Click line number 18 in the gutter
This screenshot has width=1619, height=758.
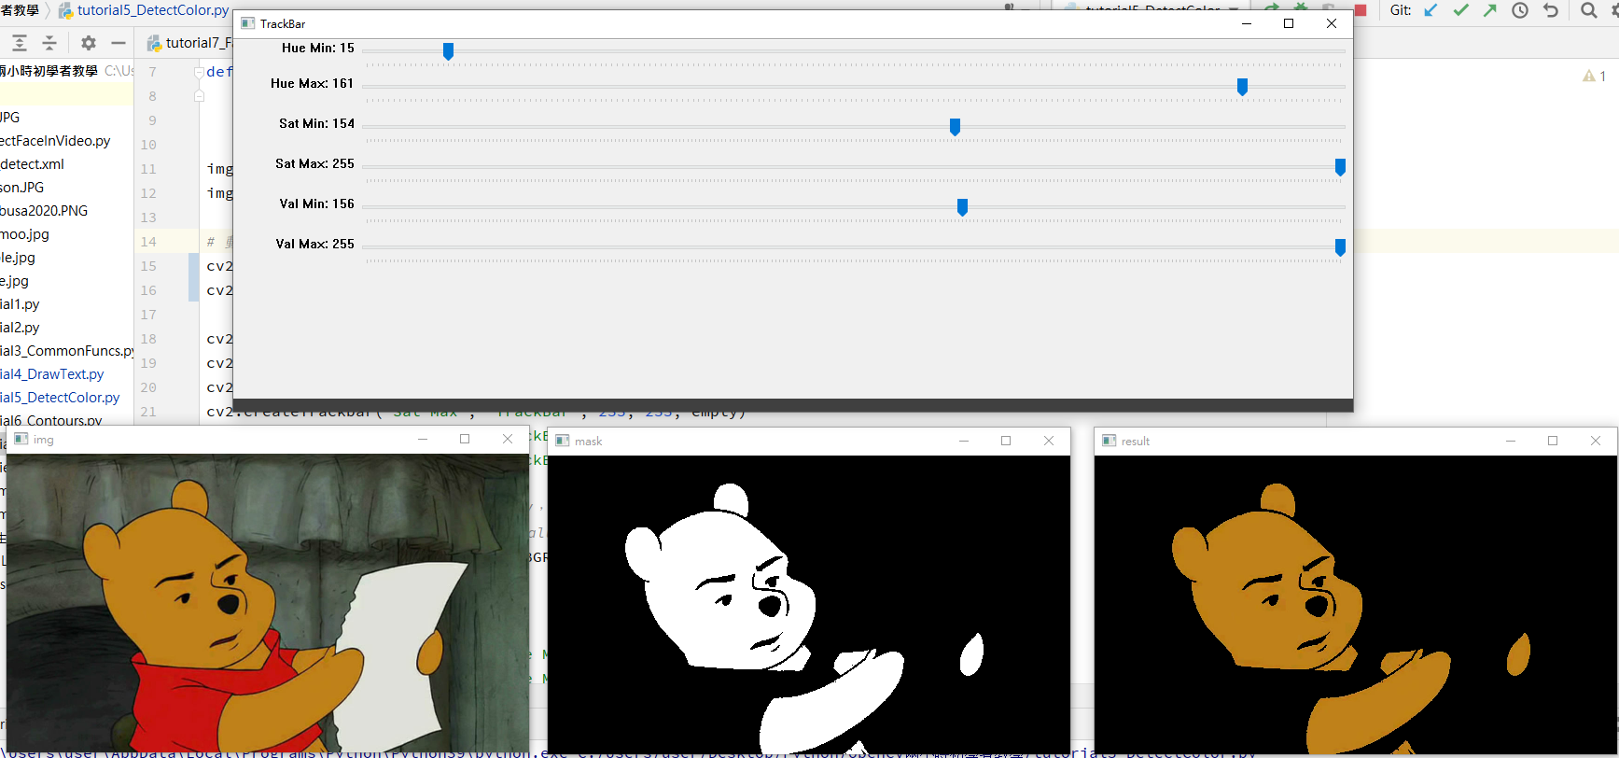pyautogui.click(x=148, y=339)
